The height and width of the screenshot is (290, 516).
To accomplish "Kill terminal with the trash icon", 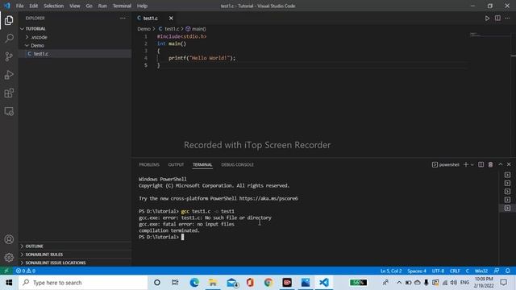I will pos(490,164).
